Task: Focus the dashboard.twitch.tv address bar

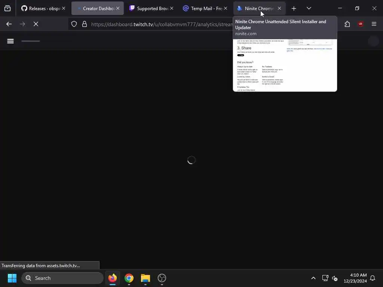Action: click(x=161, y=24)
